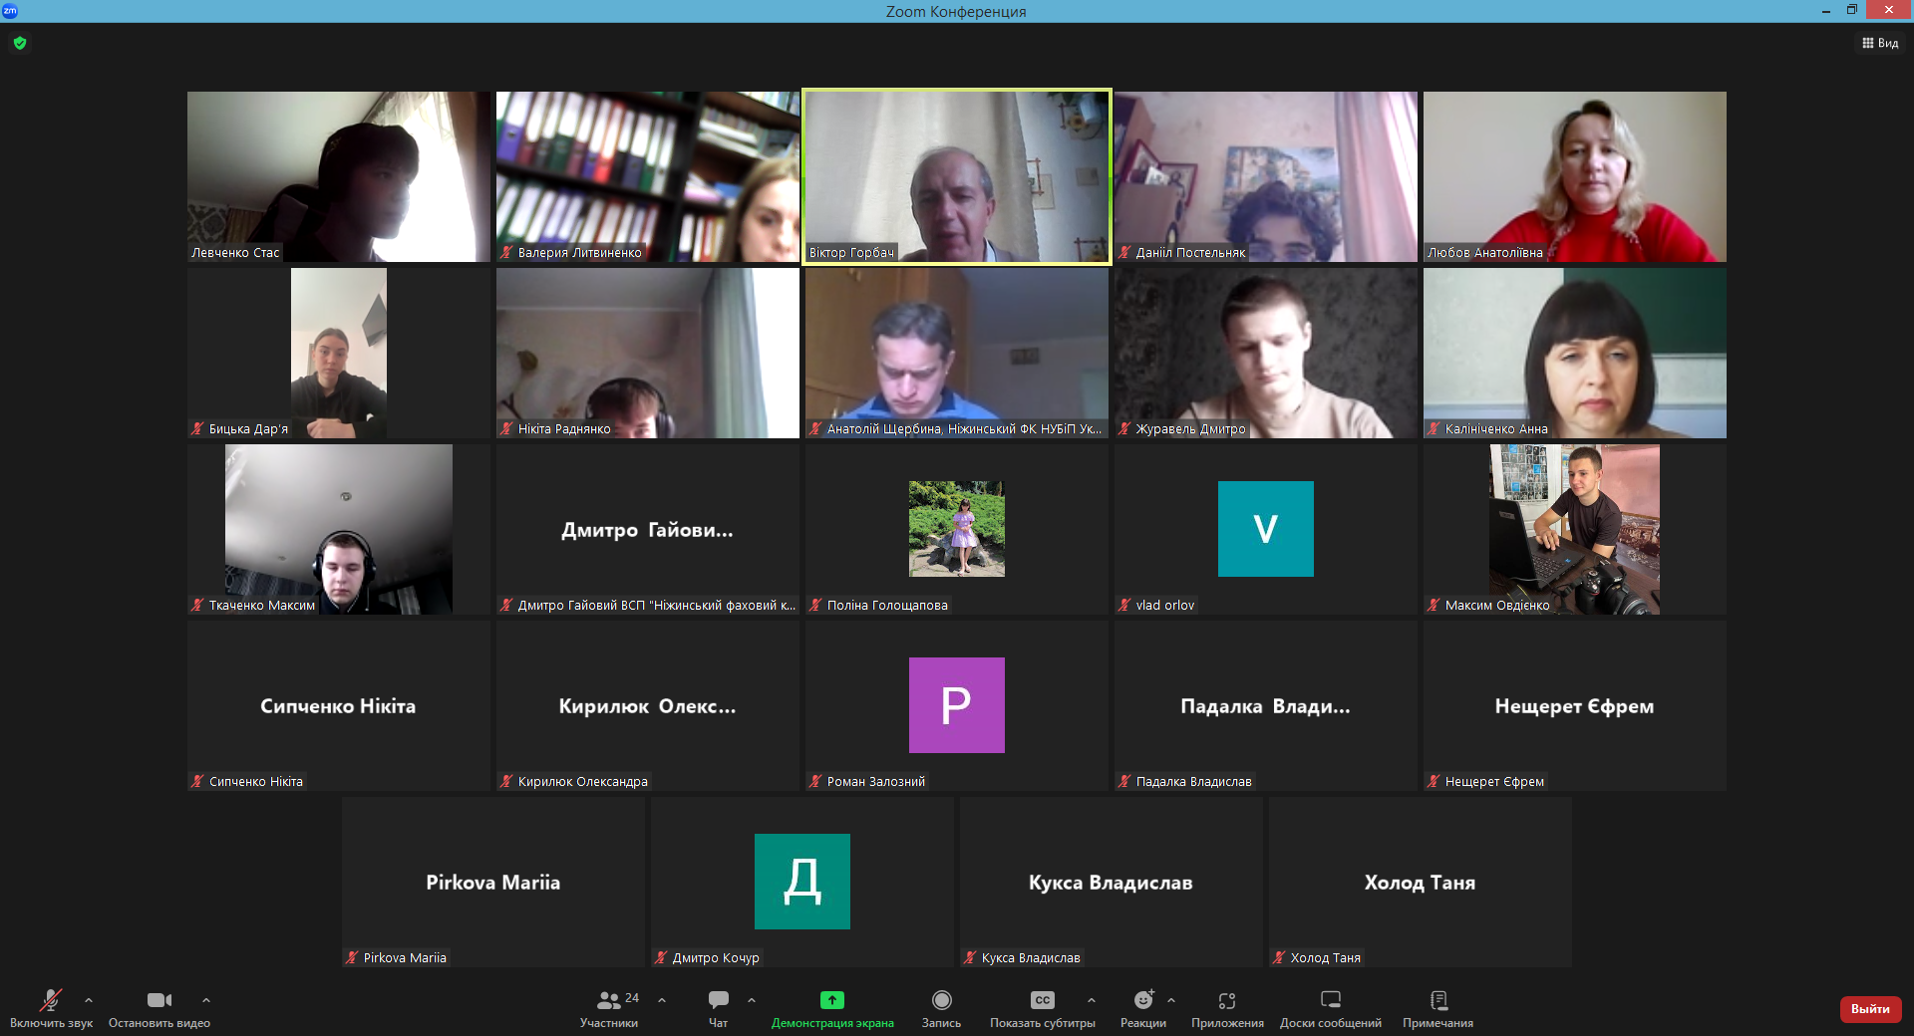The width and height of the screenshot is (1914, 1036).
Task: Select Любов Анатоліївна's video tile
Action: (x=1574, y=176)
